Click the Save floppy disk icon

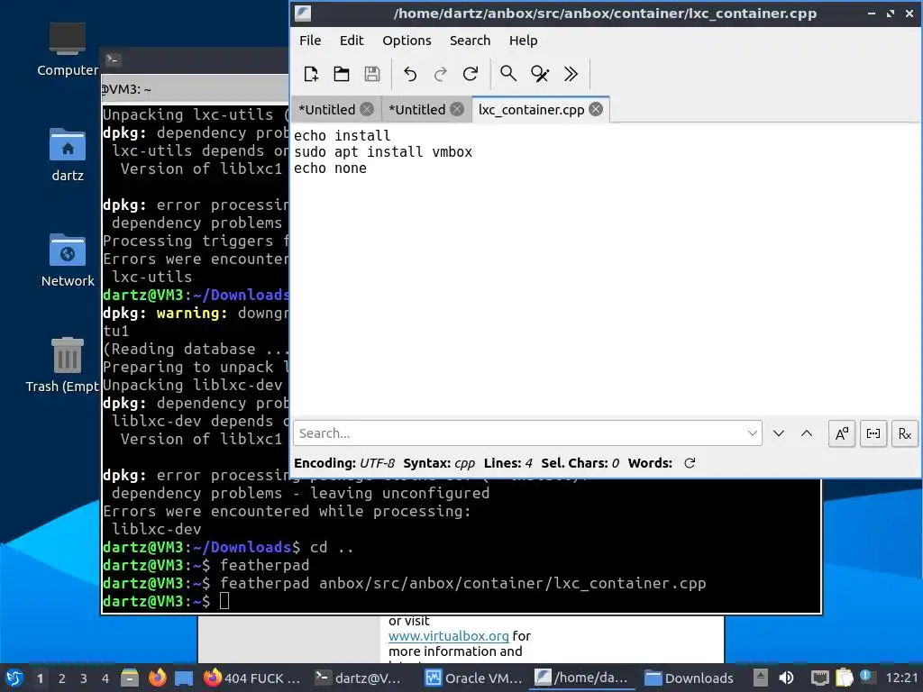(372, 74)
